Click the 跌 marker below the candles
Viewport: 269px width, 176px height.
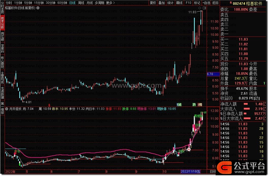[194, 104]
